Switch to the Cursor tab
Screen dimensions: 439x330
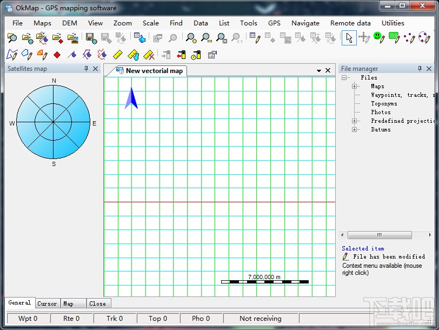coord(47,303)
